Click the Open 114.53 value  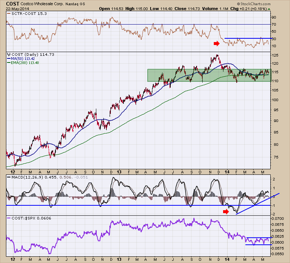[x=111, y=9]
